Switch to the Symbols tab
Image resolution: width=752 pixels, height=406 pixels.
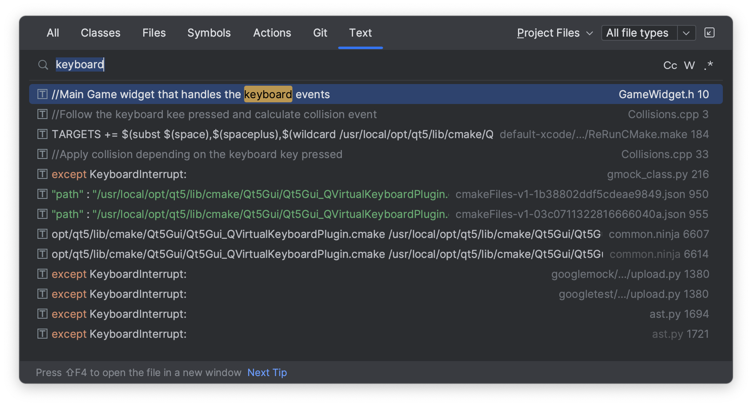pos(209,33)
